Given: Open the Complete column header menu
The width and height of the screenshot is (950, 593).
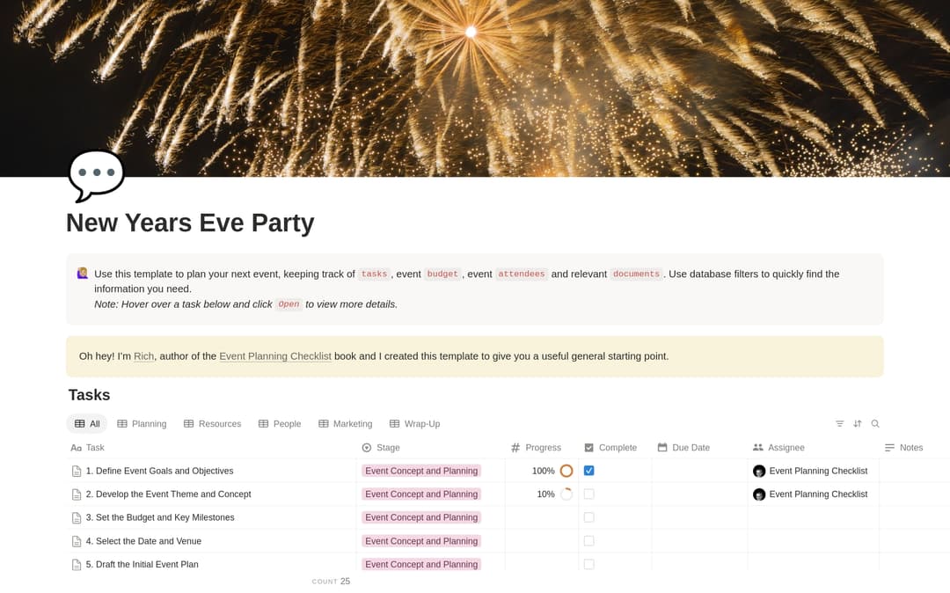Looking at the screenshot, I should tap(616, 448).
